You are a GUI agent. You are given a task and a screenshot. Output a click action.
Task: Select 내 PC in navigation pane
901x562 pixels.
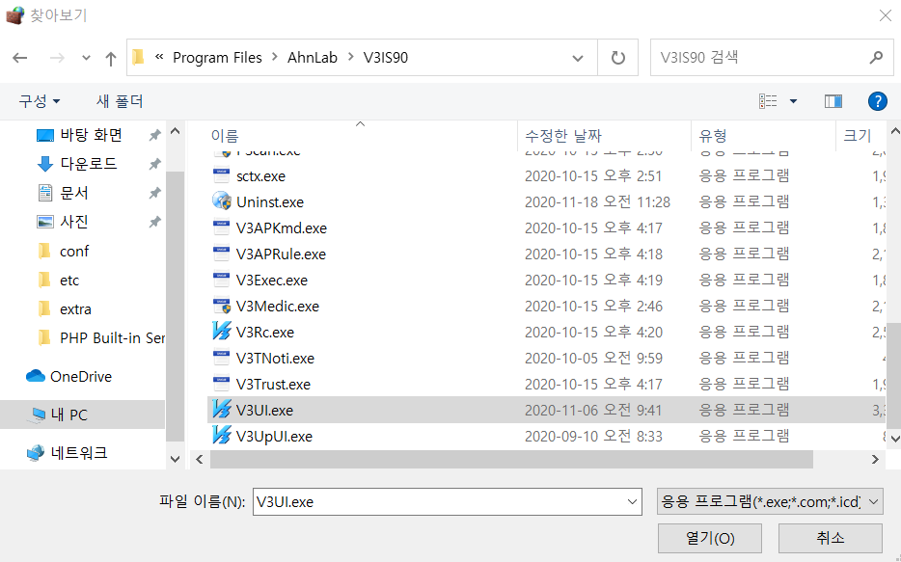tap(68, 415)
